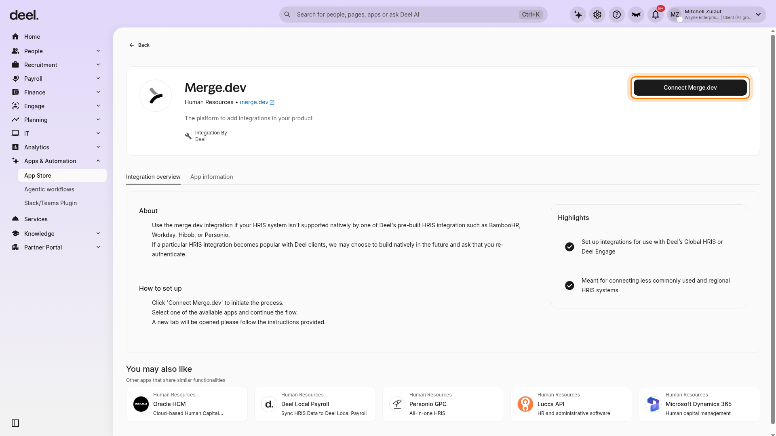The width and height of the screenshot is (776, 436).
Task: Expand the Engage menu chevron
Action: [x=98, y=106]
